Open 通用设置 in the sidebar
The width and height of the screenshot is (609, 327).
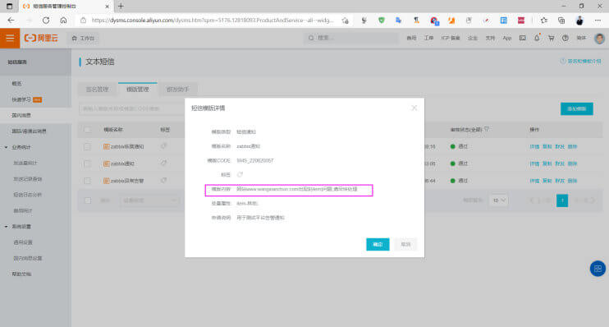pos(23,242)
